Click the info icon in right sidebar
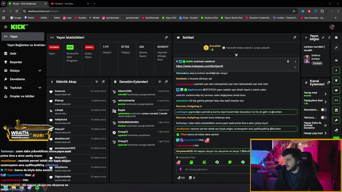The height and width of the screenshot is (192, 342). click(336, 38)
